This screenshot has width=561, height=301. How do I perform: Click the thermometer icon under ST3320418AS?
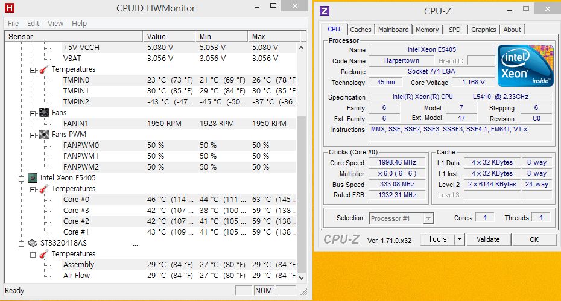[43, 254]
